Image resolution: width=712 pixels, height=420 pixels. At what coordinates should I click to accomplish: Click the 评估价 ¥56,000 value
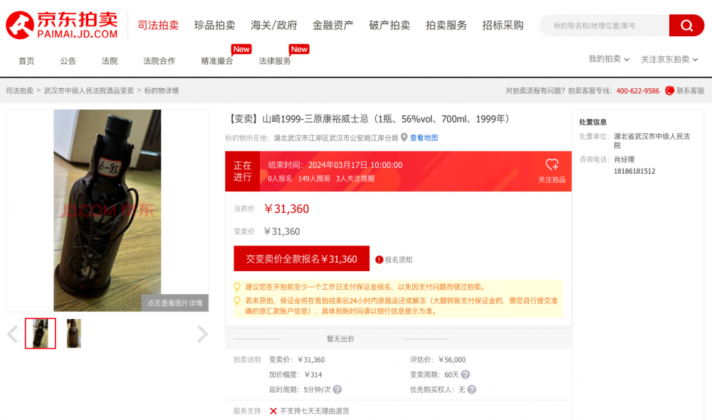[x=452, y=359]
